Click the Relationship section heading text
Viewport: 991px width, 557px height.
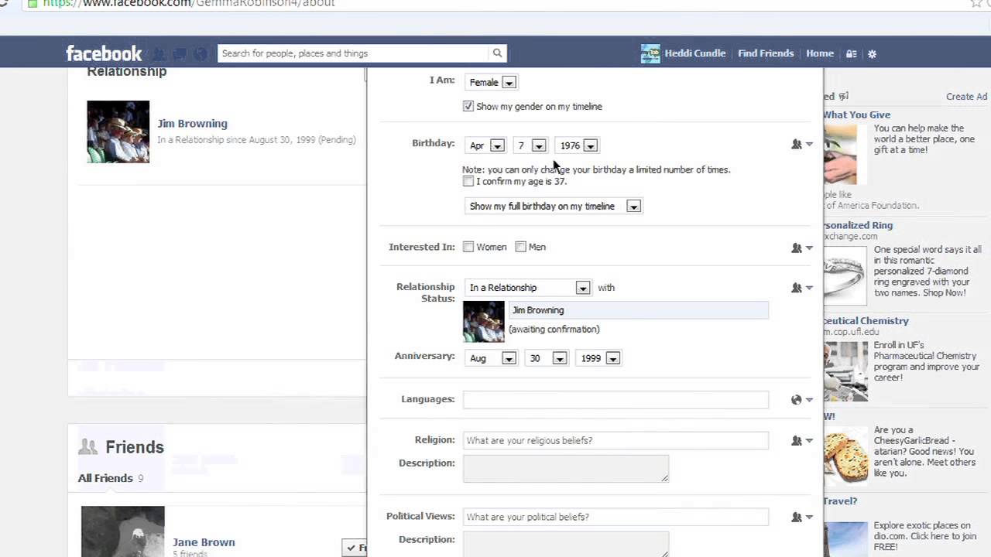point(126,71)
